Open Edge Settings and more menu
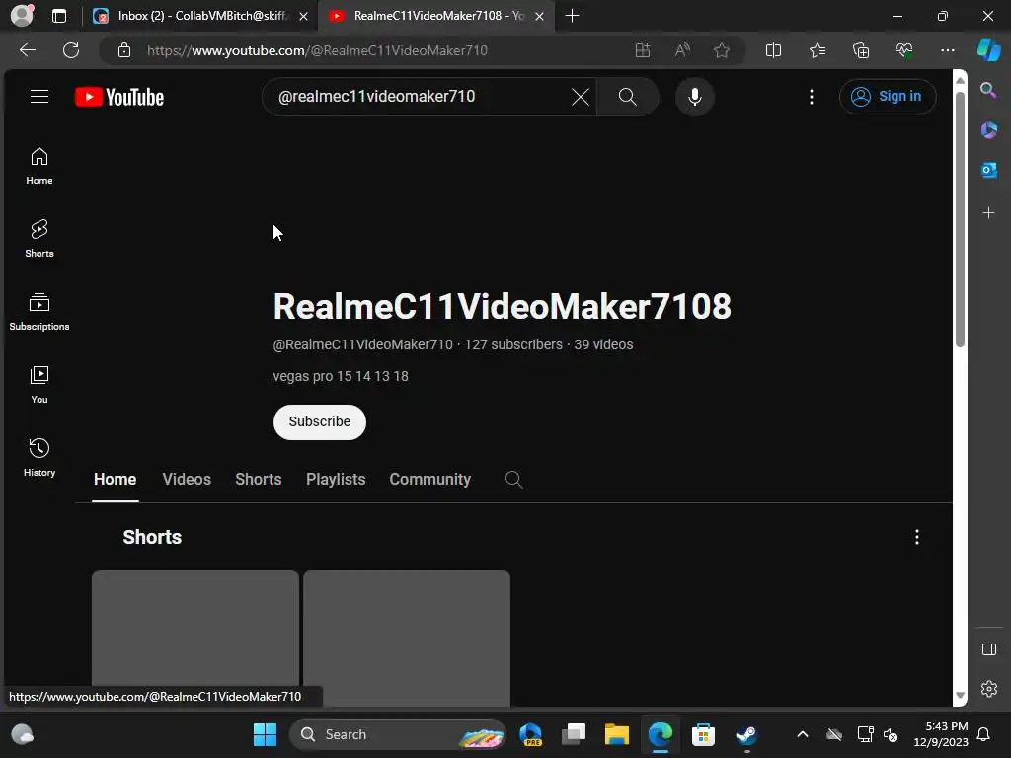The image size is (1011, 758). pyautogui.click(x=947, y=50)
